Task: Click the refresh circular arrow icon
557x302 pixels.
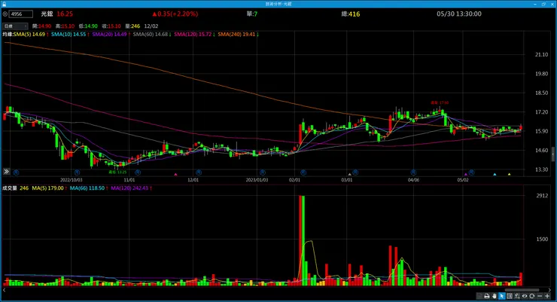Action: pyautogui.click(x=531, y=296)
